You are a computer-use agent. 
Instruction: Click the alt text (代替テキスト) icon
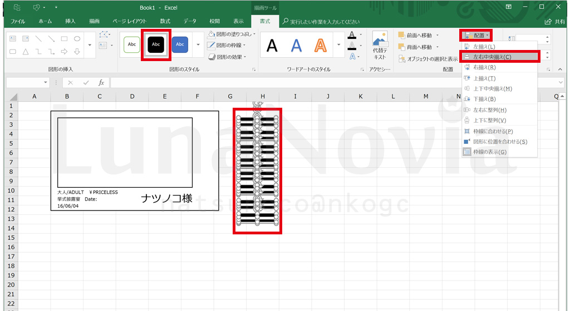point(380,46)
